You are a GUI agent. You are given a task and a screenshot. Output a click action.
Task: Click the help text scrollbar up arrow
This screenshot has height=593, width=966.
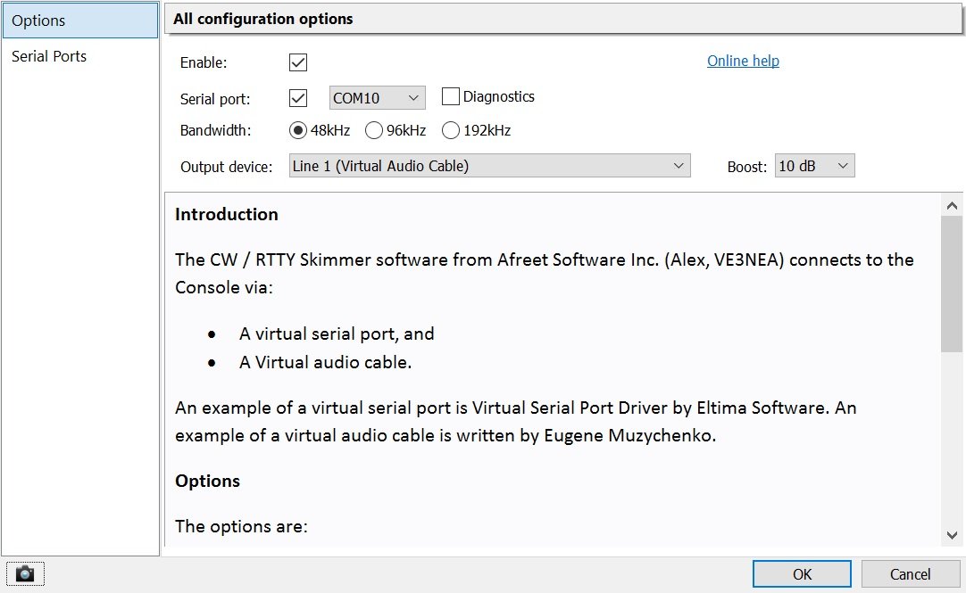[952, 205]
